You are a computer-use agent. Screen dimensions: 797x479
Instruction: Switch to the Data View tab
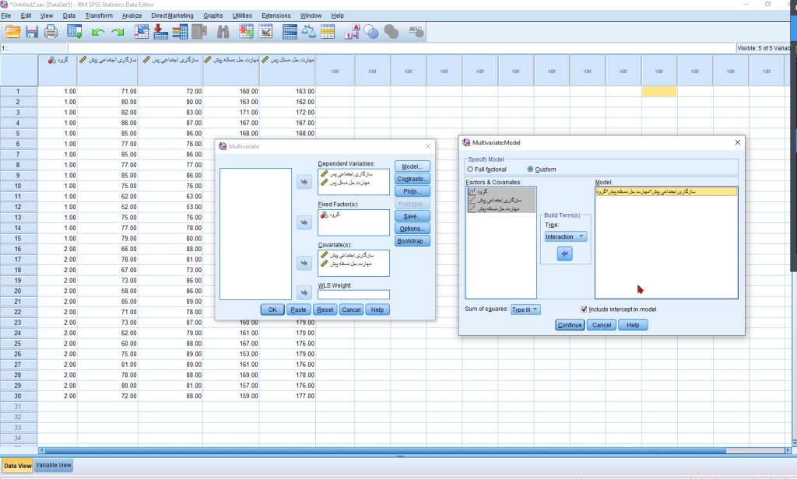(x=17, y=466)
